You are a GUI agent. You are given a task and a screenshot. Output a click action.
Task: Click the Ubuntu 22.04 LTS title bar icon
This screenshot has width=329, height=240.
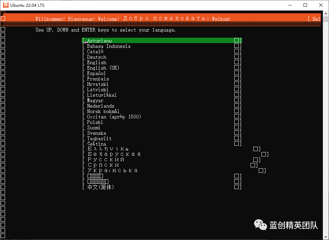pyautogui.click(x=6, y=5)
